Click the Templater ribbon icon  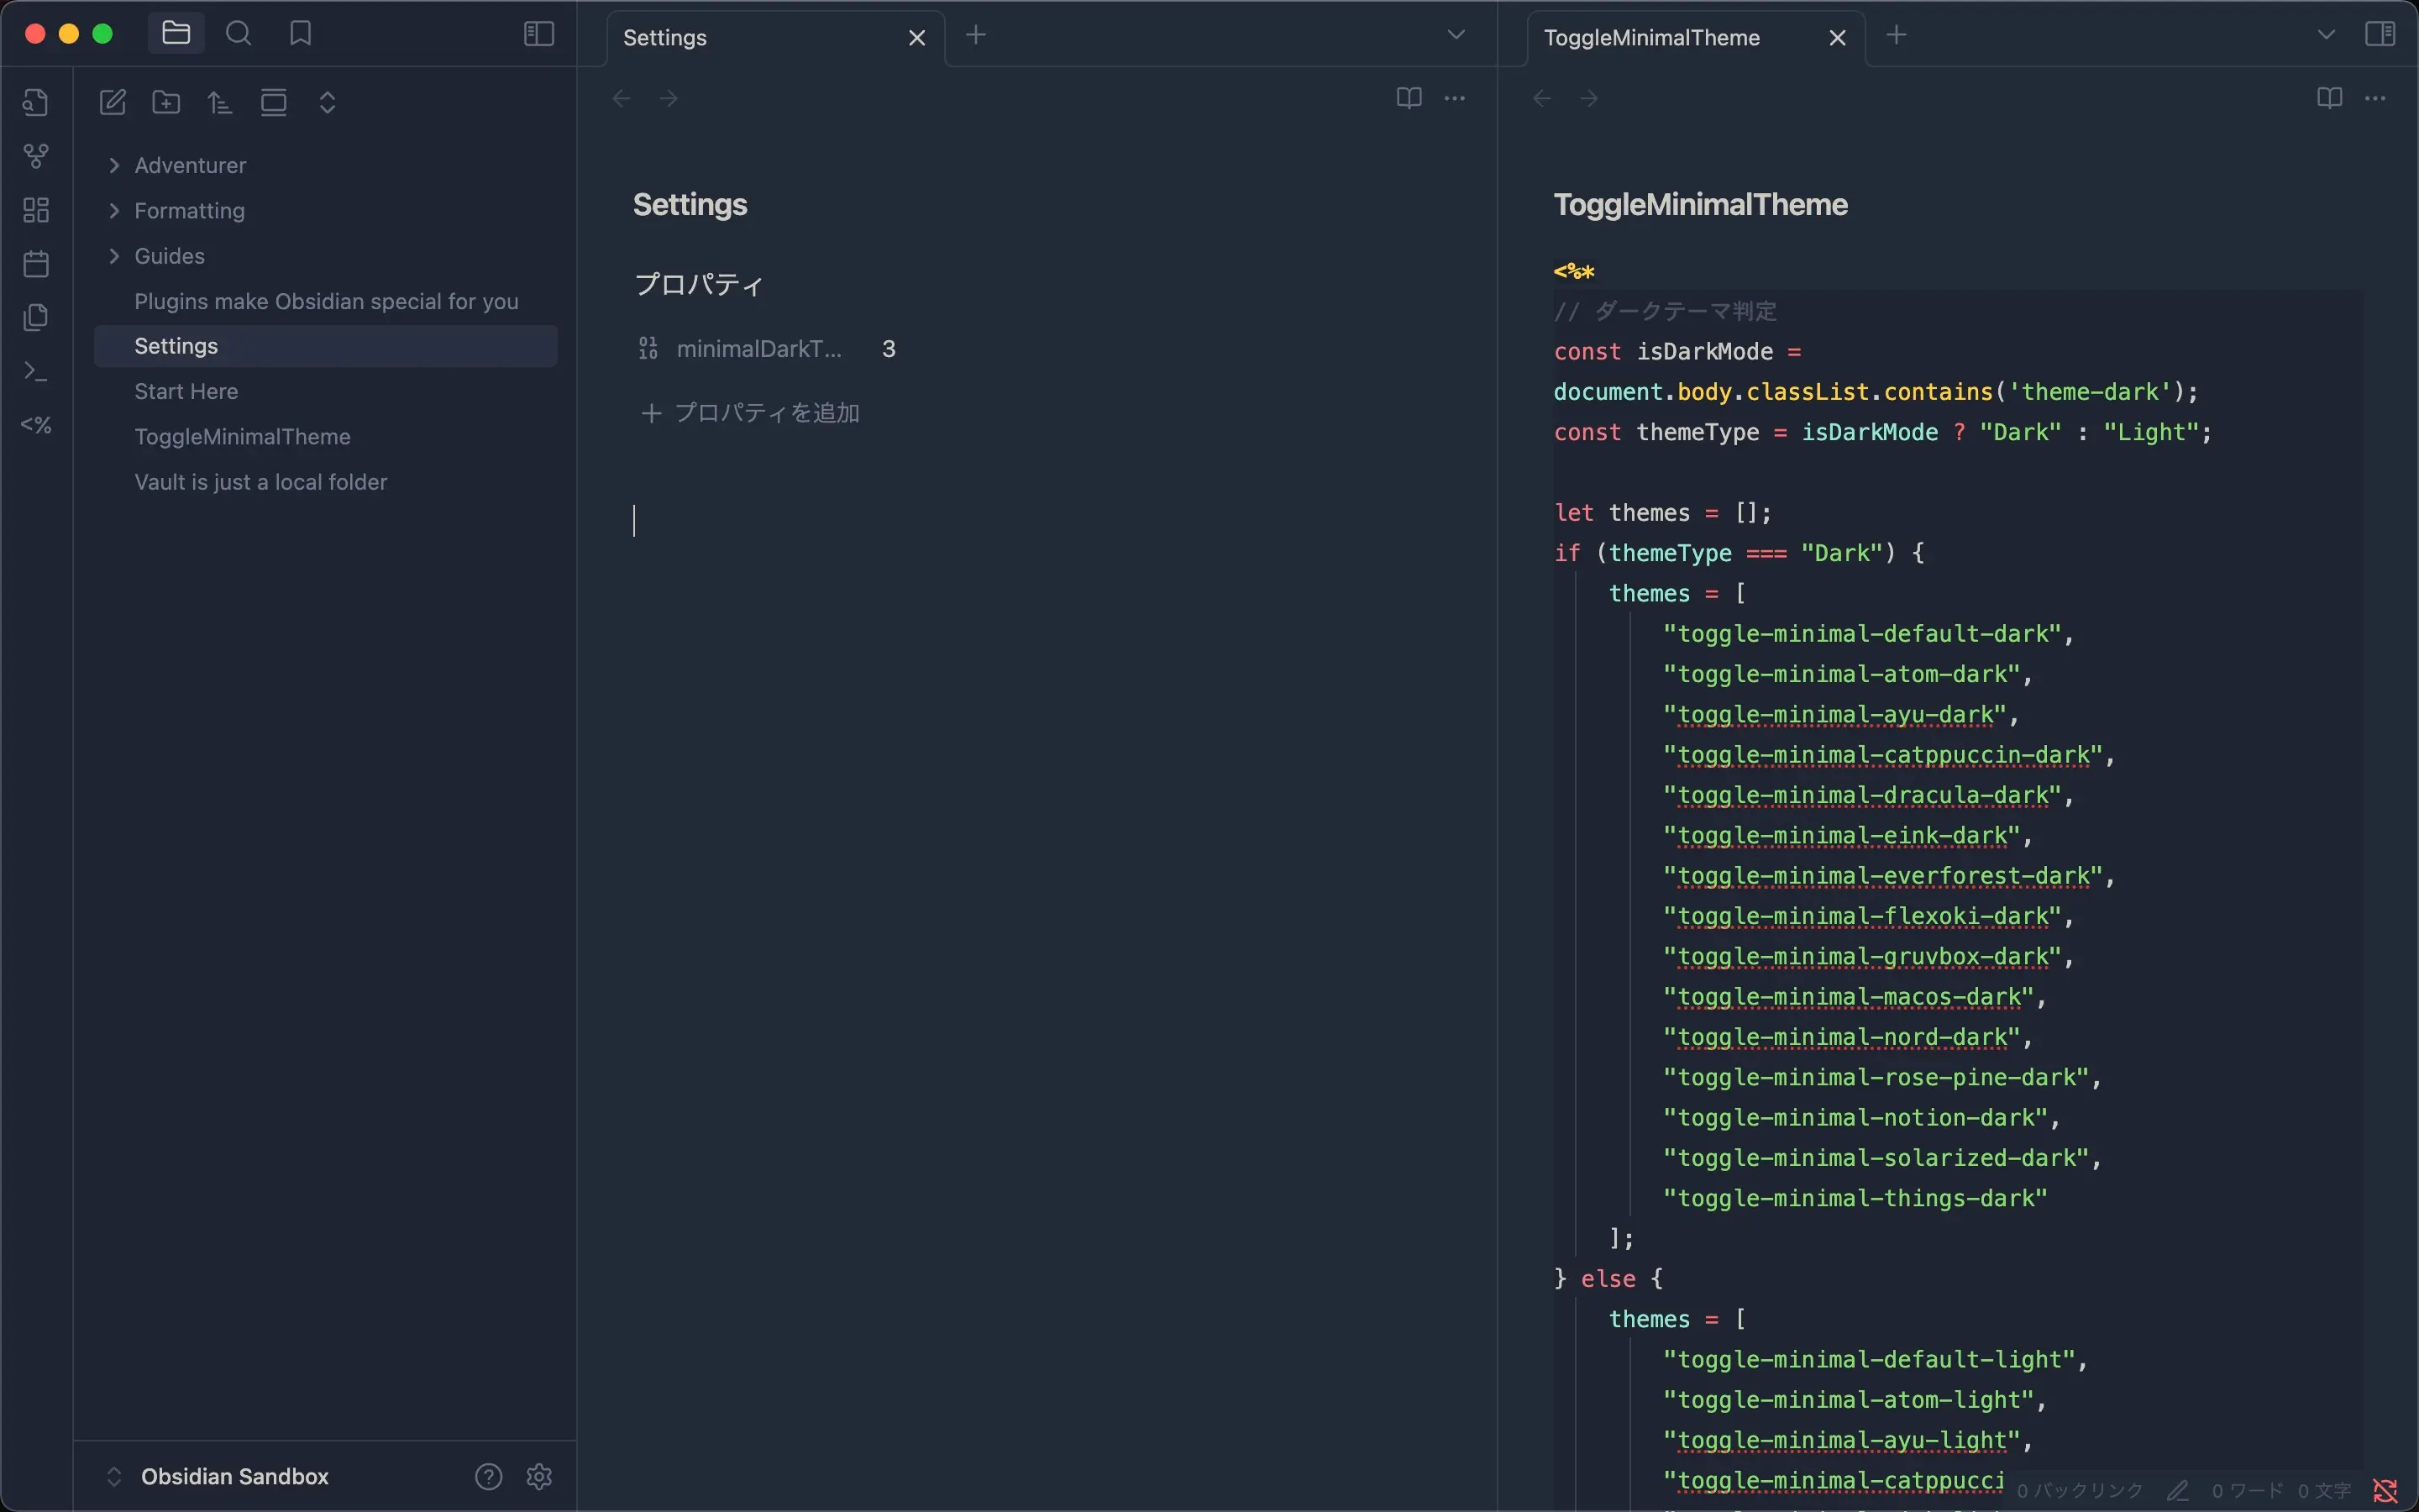(x=36, y=425)
